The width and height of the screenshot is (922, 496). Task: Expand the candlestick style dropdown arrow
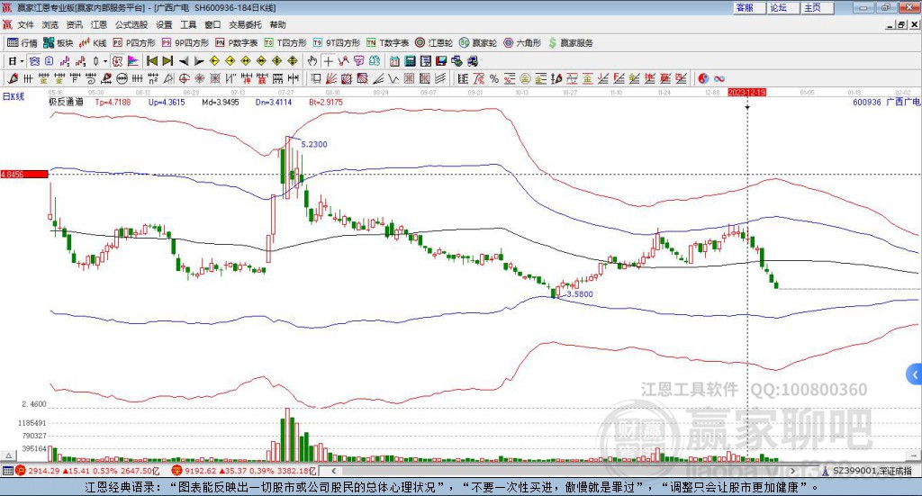(x=105, y=61)
